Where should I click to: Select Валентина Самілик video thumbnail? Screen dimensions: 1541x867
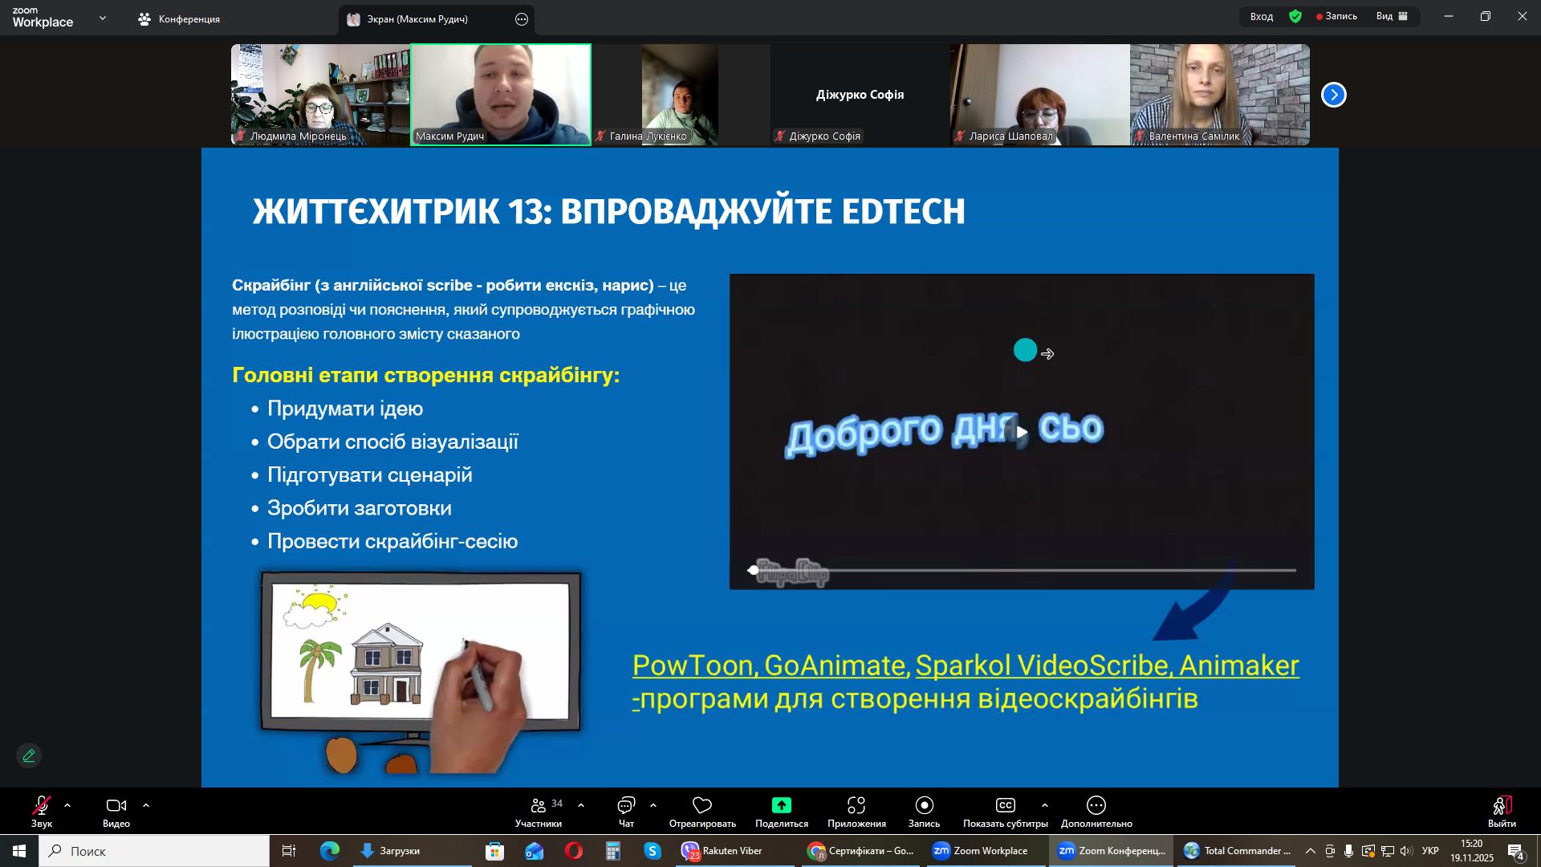1219,95
